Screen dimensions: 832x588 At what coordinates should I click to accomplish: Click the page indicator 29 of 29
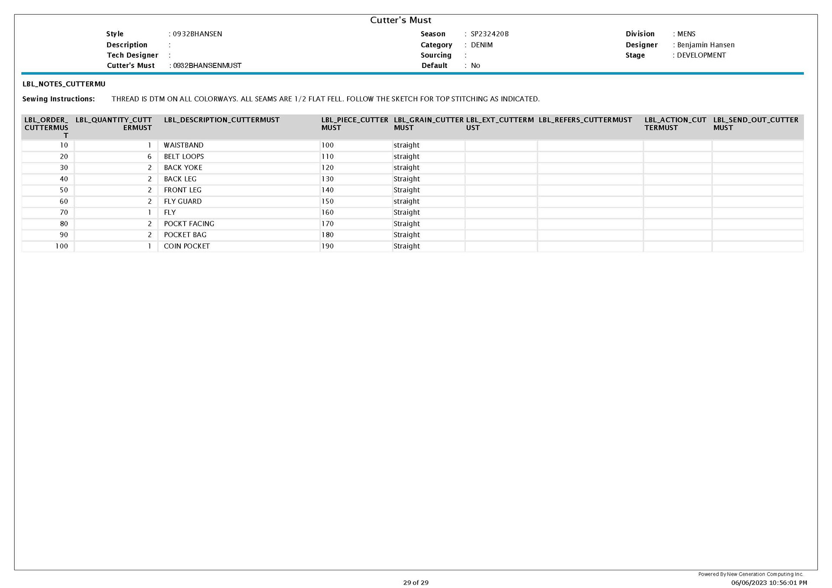click(x=416, y=582)
